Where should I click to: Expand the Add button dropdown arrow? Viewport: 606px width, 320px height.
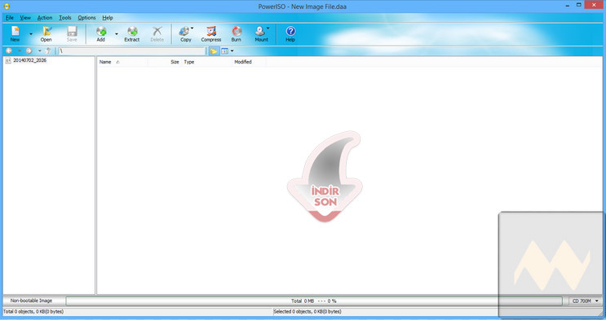(x=117, y=34)
